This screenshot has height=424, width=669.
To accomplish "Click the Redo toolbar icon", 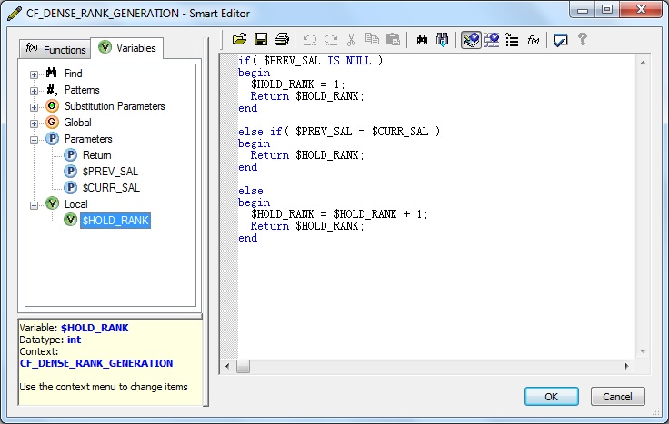I will tap(331, 40).
